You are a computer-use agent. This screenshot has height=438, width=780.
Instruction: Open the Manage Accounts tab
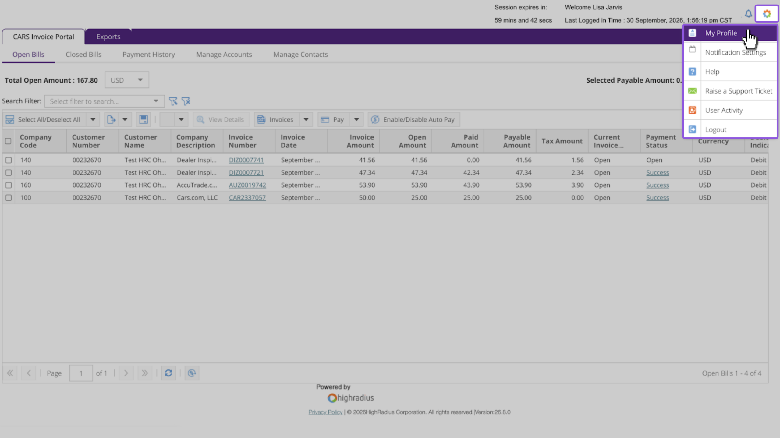(x=224, y=54)
